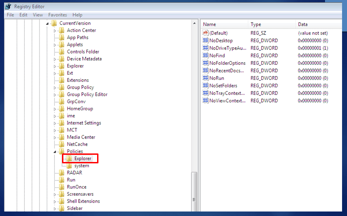Select the MCT key in tree
The width and height of the screenshot is (347, 216).
coord(72,130)
